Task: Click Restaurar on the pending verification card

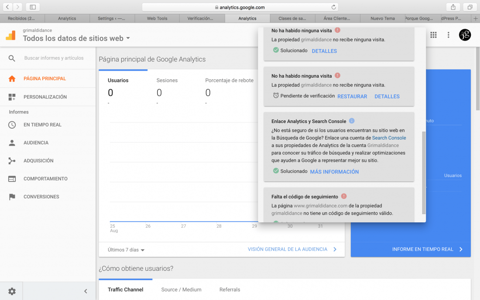Action: point(352,96)
